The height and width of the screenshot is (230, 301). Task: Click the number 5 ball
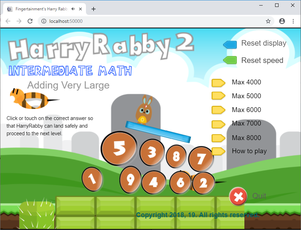(119, 148)
